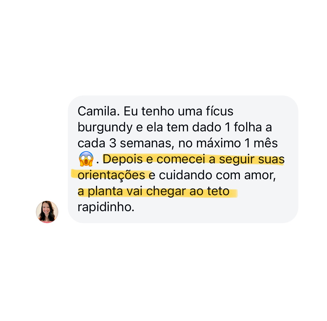Click the last word "rapidinho."

[x=106, y=207]
